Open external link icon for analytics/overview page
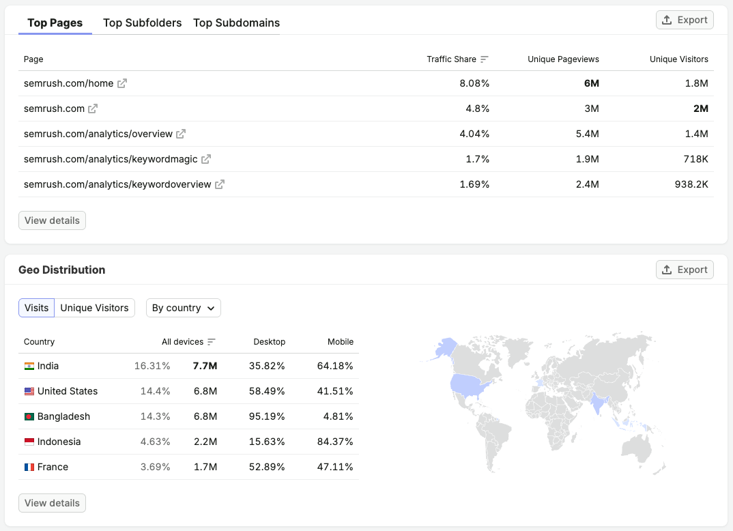The height and width of the screenshot is (531, 733). (181, 134)
